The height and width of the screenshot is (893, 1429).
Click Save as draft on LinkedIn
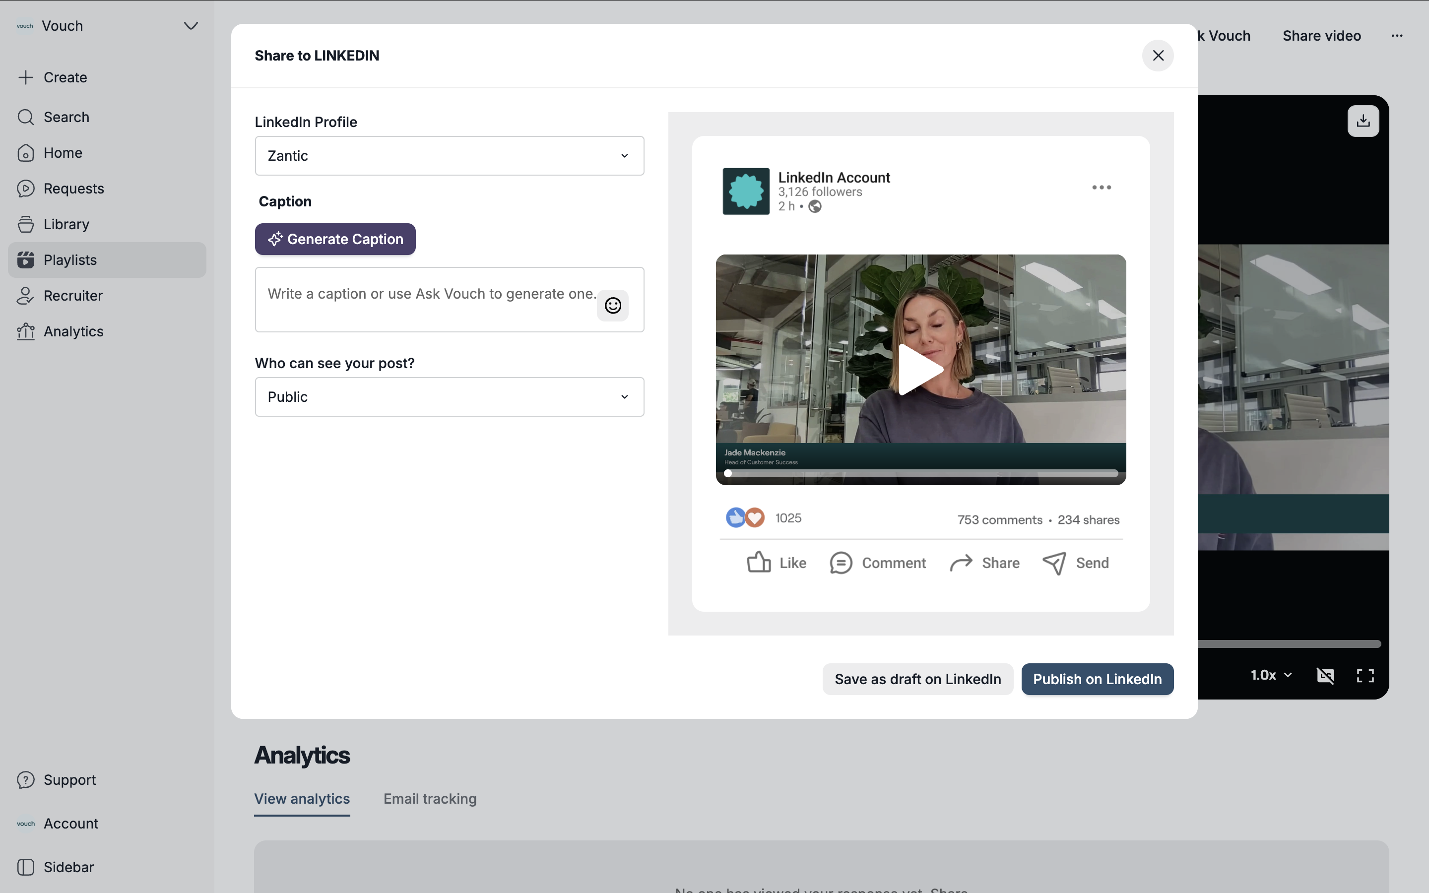click(917, 679)
